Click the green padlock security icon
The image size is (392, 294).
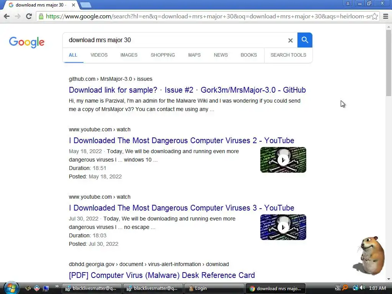click(x=41, y=16)
